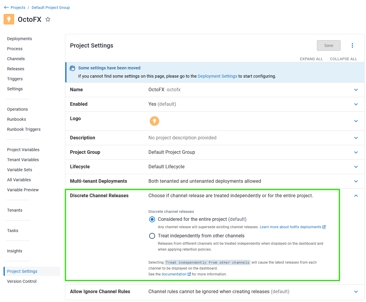Open the Deployment Settings link in the notice
Screen dimensions: 366x302
coord(217,76)
